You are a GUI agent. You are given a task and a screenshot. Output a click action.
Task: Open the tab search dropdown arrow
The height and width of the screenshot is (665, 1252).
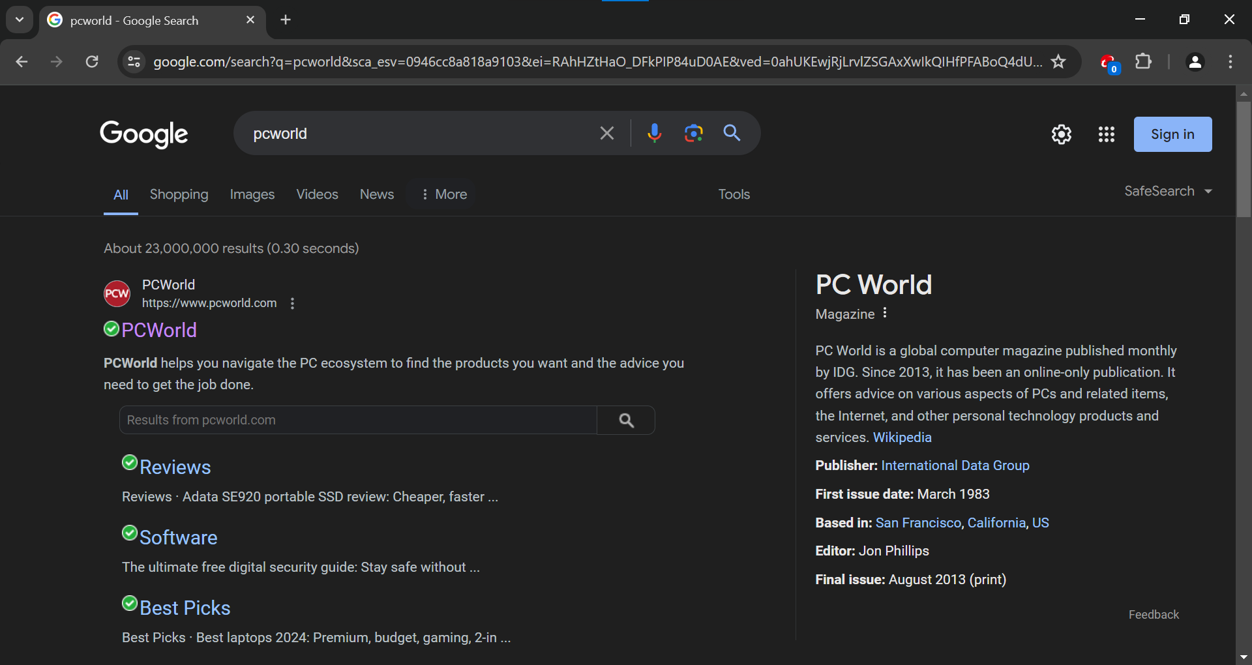(20, 20)
